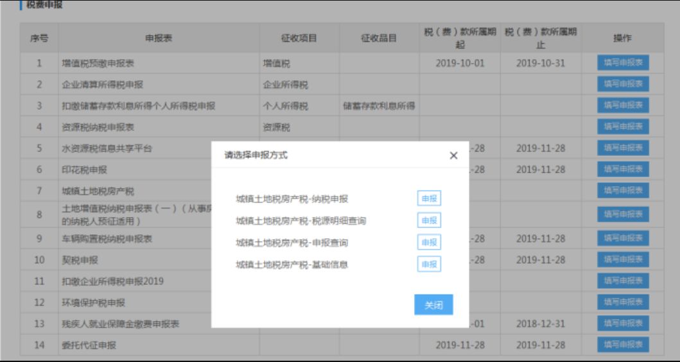This screenshot has width=680, height=362.
Task: Click the 征收品目 column header
Action: tap(379, 38)
